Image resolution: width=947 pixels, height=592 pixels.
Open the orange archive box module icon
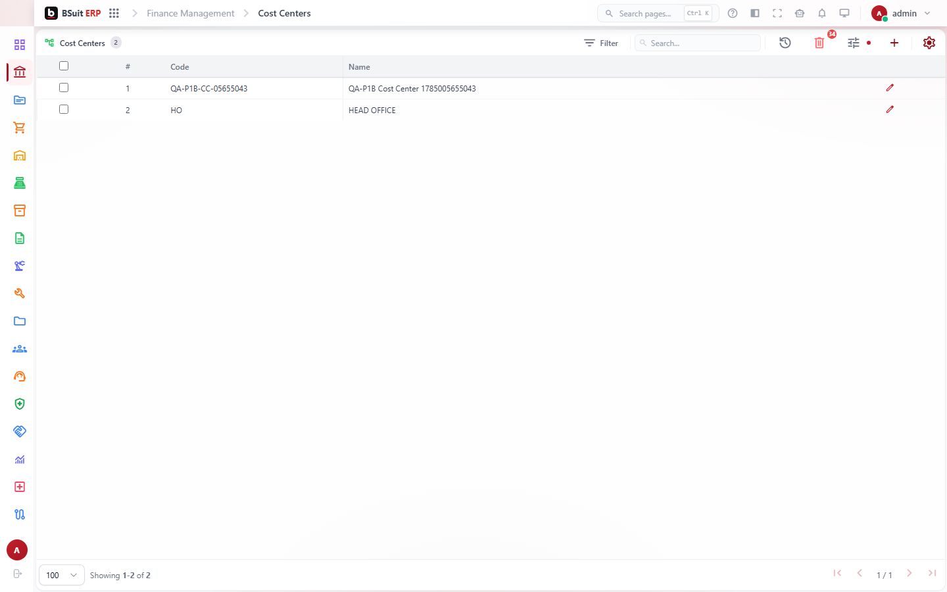tap(20, 210)
